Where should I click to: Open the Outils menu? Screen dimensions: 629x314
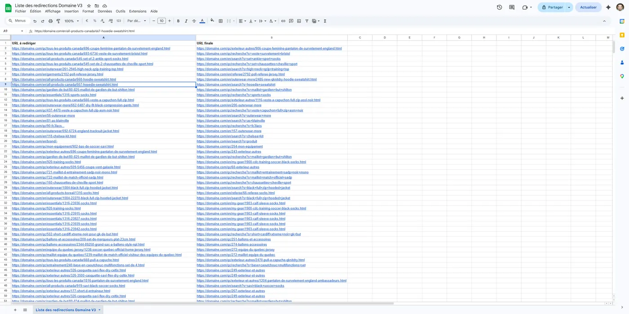tap(120, 11)
